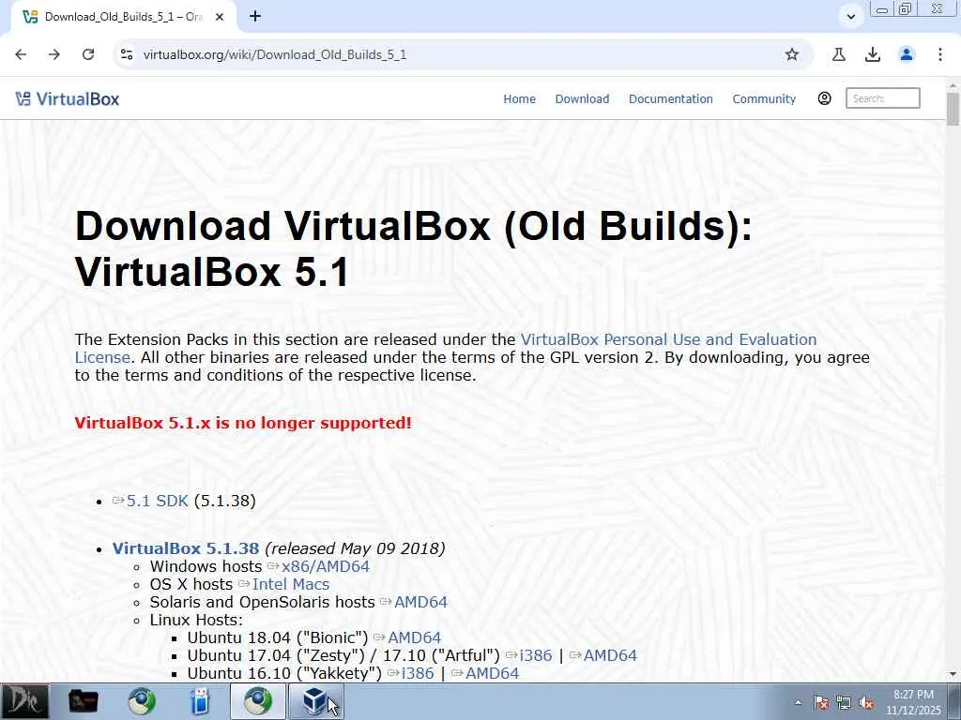Click the site account user icon
Viewport: 961px width, 720px height.
coord(824,97)
